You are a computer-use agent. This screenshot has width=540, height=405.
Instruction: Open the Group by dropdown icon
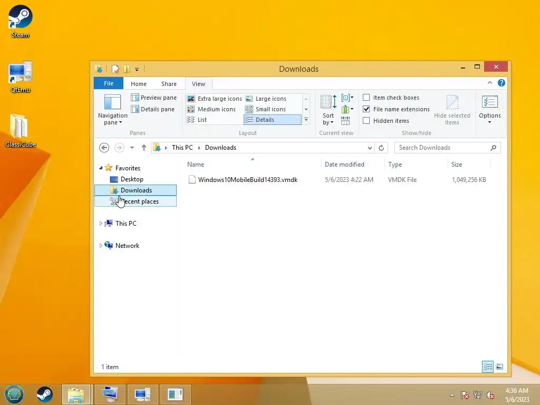pyautogui.click(x=347, y=98)
